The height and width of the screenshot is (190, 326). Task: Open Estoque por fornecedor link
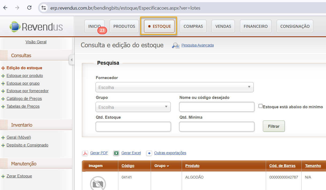click(28, 91)
